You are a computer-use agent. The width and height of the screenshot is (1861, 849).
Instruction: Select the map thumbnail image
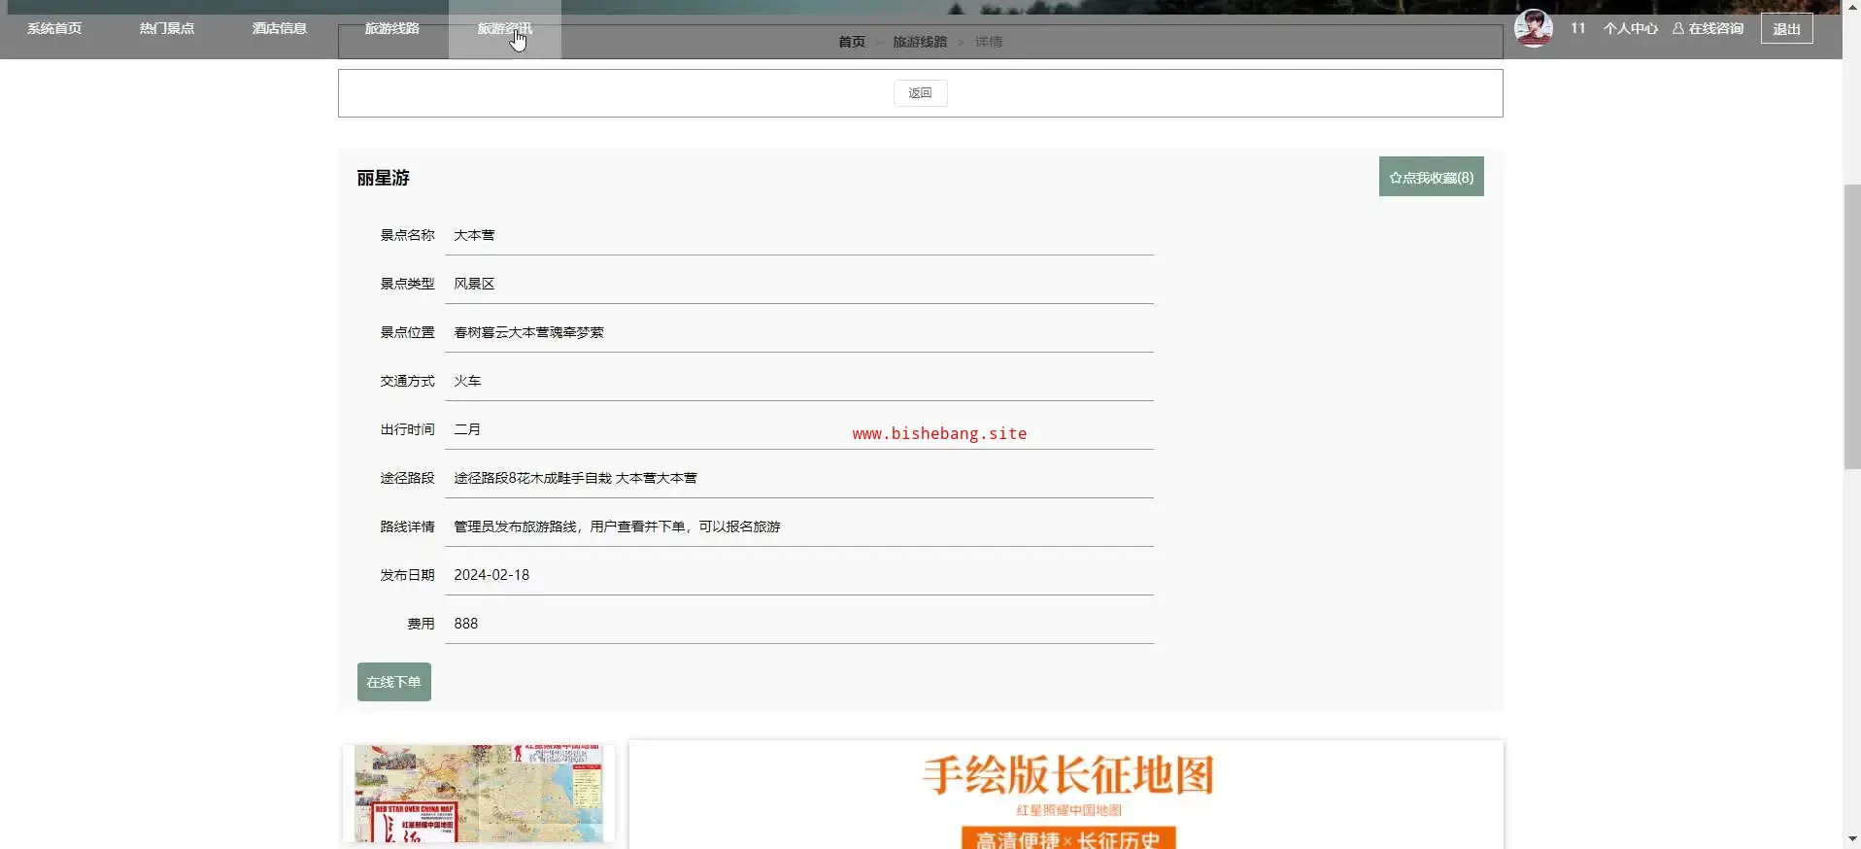point(478,794)
